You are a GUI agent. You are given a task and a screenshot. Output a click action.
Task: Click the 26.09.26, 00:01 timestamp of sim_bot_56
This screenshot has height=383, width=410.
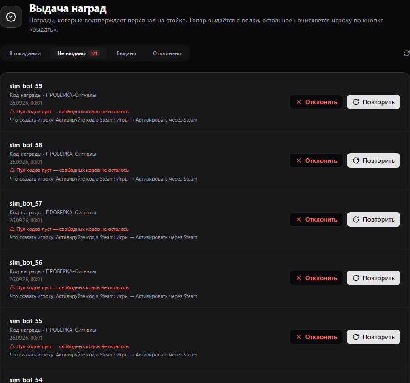(x=26, y=280)
